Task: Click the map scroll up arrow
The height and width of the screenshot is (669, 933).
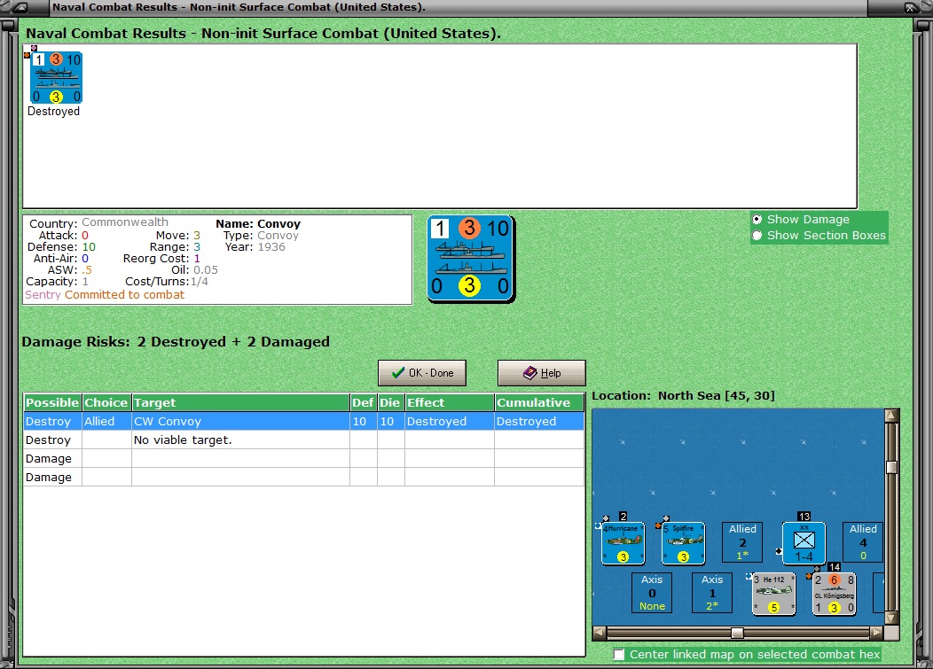Action: [891, 415]
